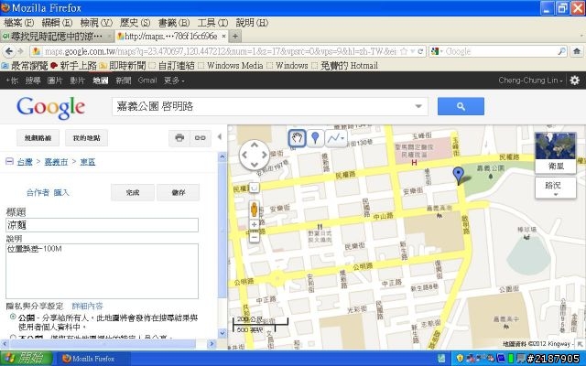Click Mozilla Firefox taskbar button

(x=93, y=359)
